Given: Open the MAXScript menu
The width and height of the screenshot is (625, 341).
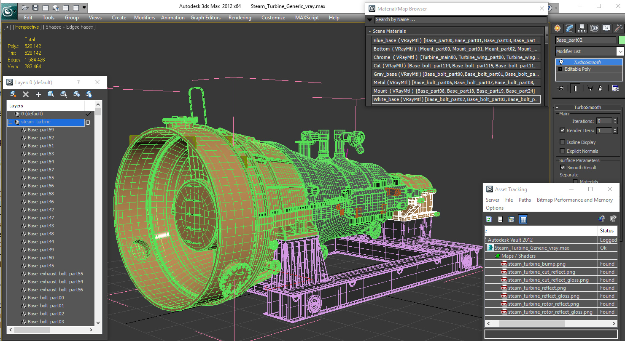Looking at the screenshot, I should coord(307,18).
